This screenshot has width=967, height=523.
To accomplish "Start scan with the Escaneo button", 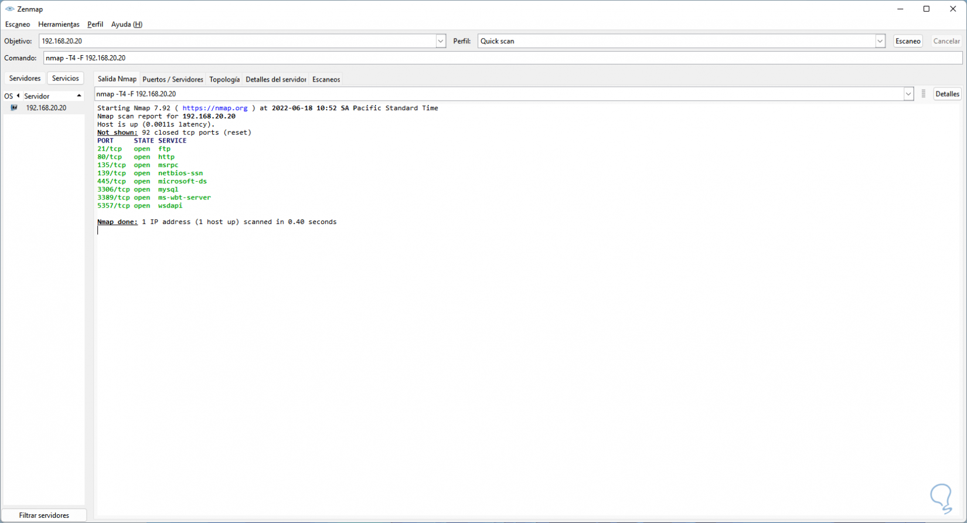I will point(908,41).
